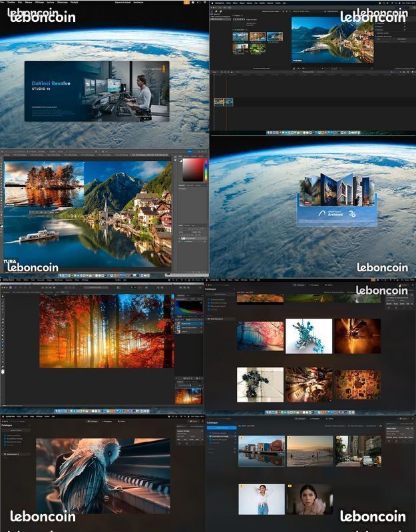Open the woman in white top thumbnail

point(262,499)
